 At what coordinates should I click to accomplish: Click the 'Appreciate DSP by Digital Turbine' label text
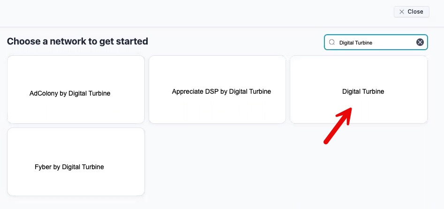click(x=221, y=92)
